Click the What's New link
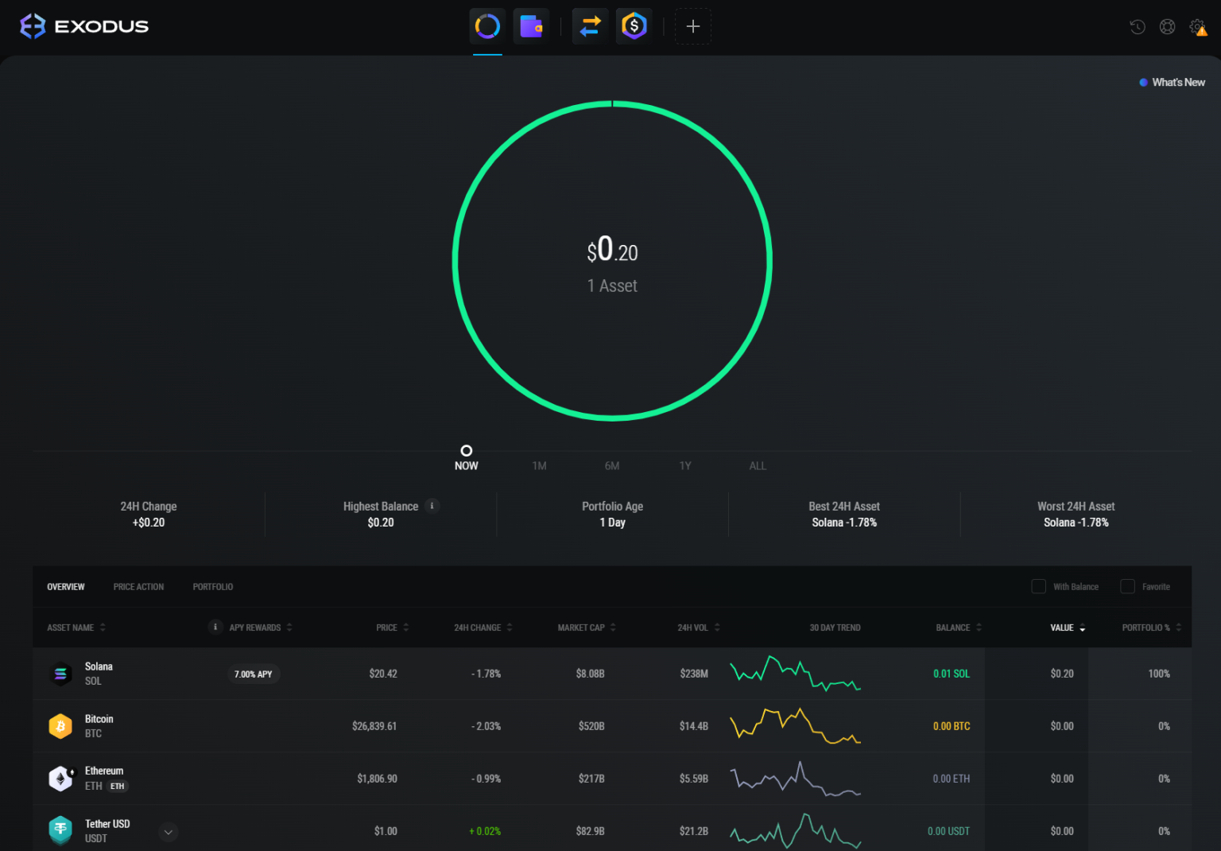Screen dimensions: 1221x851 (1178, 82)
